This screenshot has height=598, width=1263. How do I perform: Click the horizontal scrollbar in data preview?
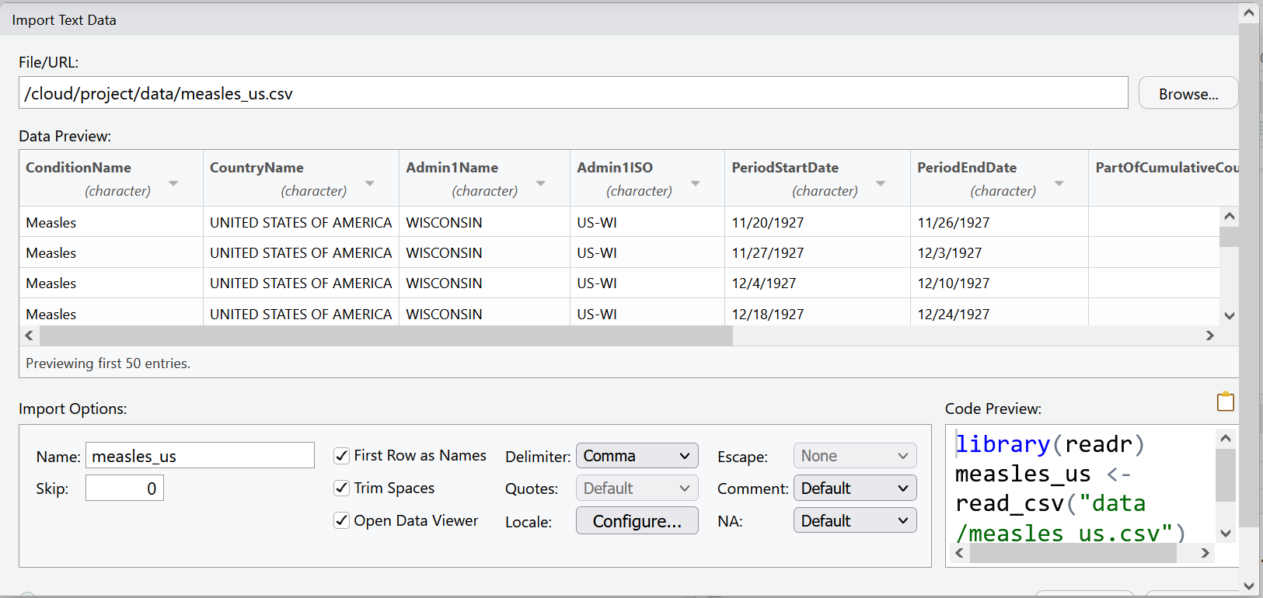pyautogui.click(x=386, y=336)
